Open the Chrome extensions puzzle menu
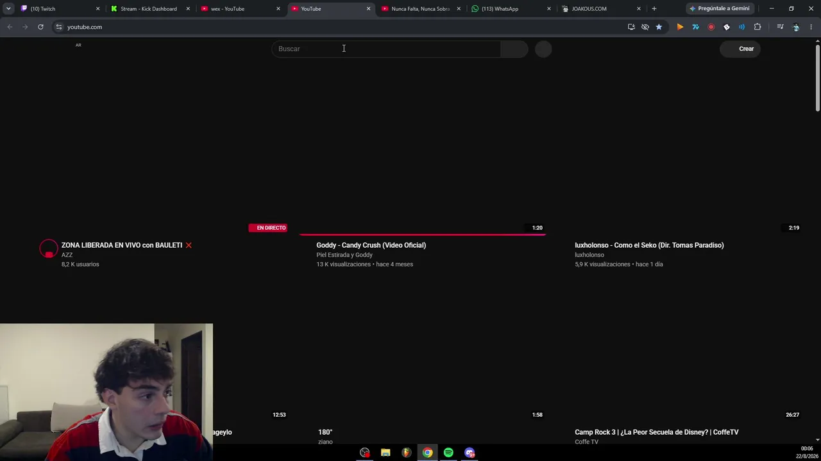Image resolution: width=821 pixels, height=461 pixels. (x=758, y=27)
